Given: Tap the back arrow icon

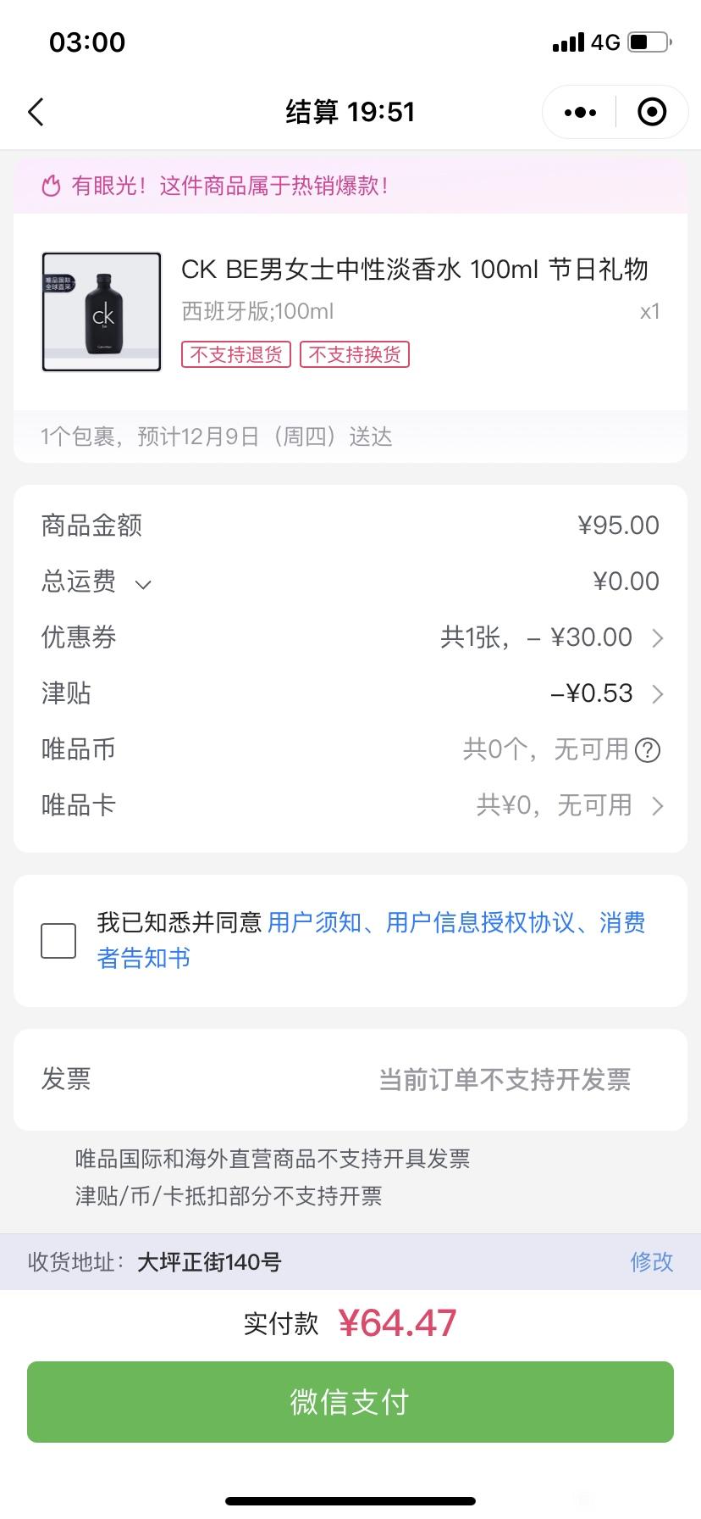Looking at the screenshot, I should tap(36, 112).
